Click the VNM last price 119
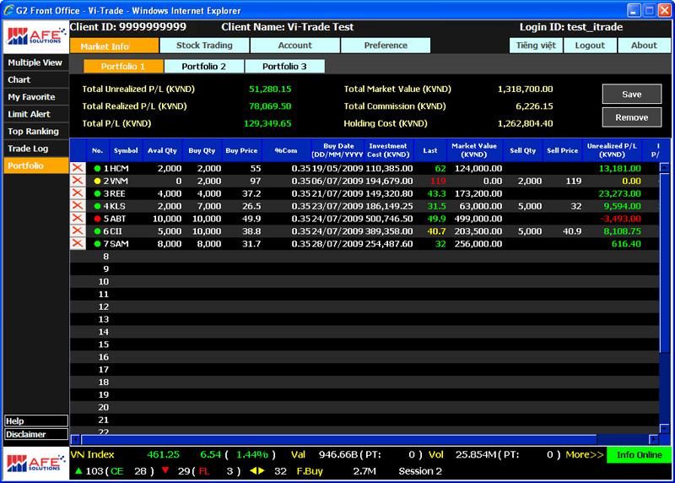This screenshot has width=675, height=483. [x=438, y=181]
